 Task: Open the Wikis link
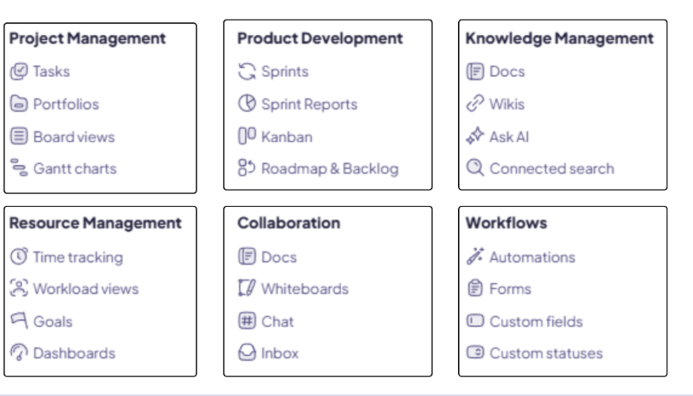(x=506, y=104)
